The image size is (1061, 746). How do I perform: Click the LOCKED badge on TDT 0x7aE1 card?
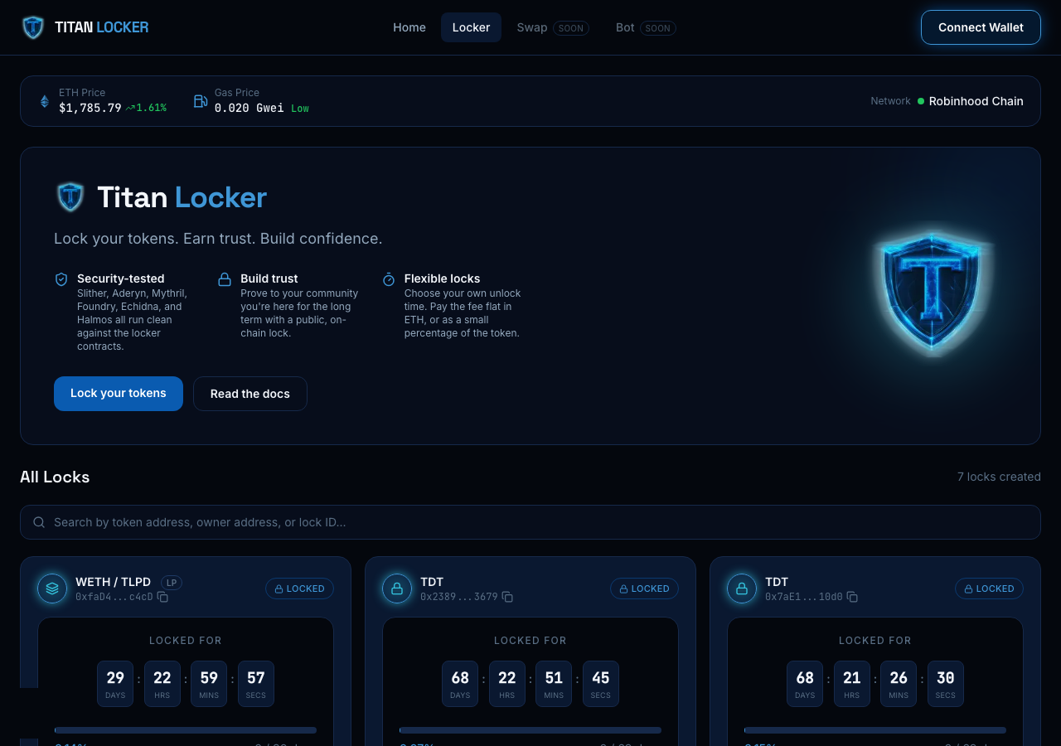pos(989,589)
